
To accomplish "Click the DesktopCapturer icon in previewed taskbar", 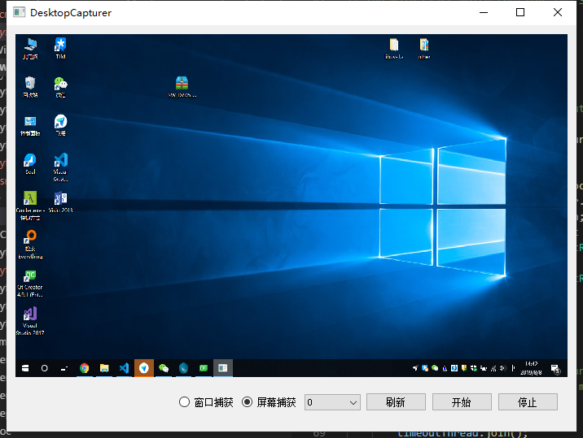I will tap(223, 368).
